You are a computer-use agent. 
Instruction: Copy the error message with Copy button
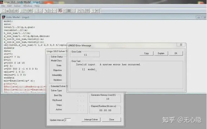(146, 53)
